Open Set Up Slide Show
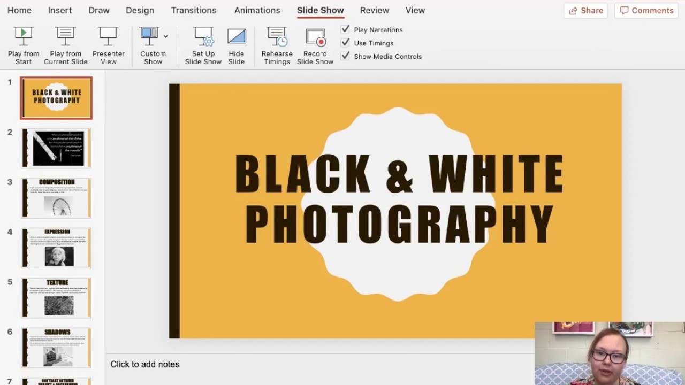Viewport: 685px width, 385px height. click(203, 45)
